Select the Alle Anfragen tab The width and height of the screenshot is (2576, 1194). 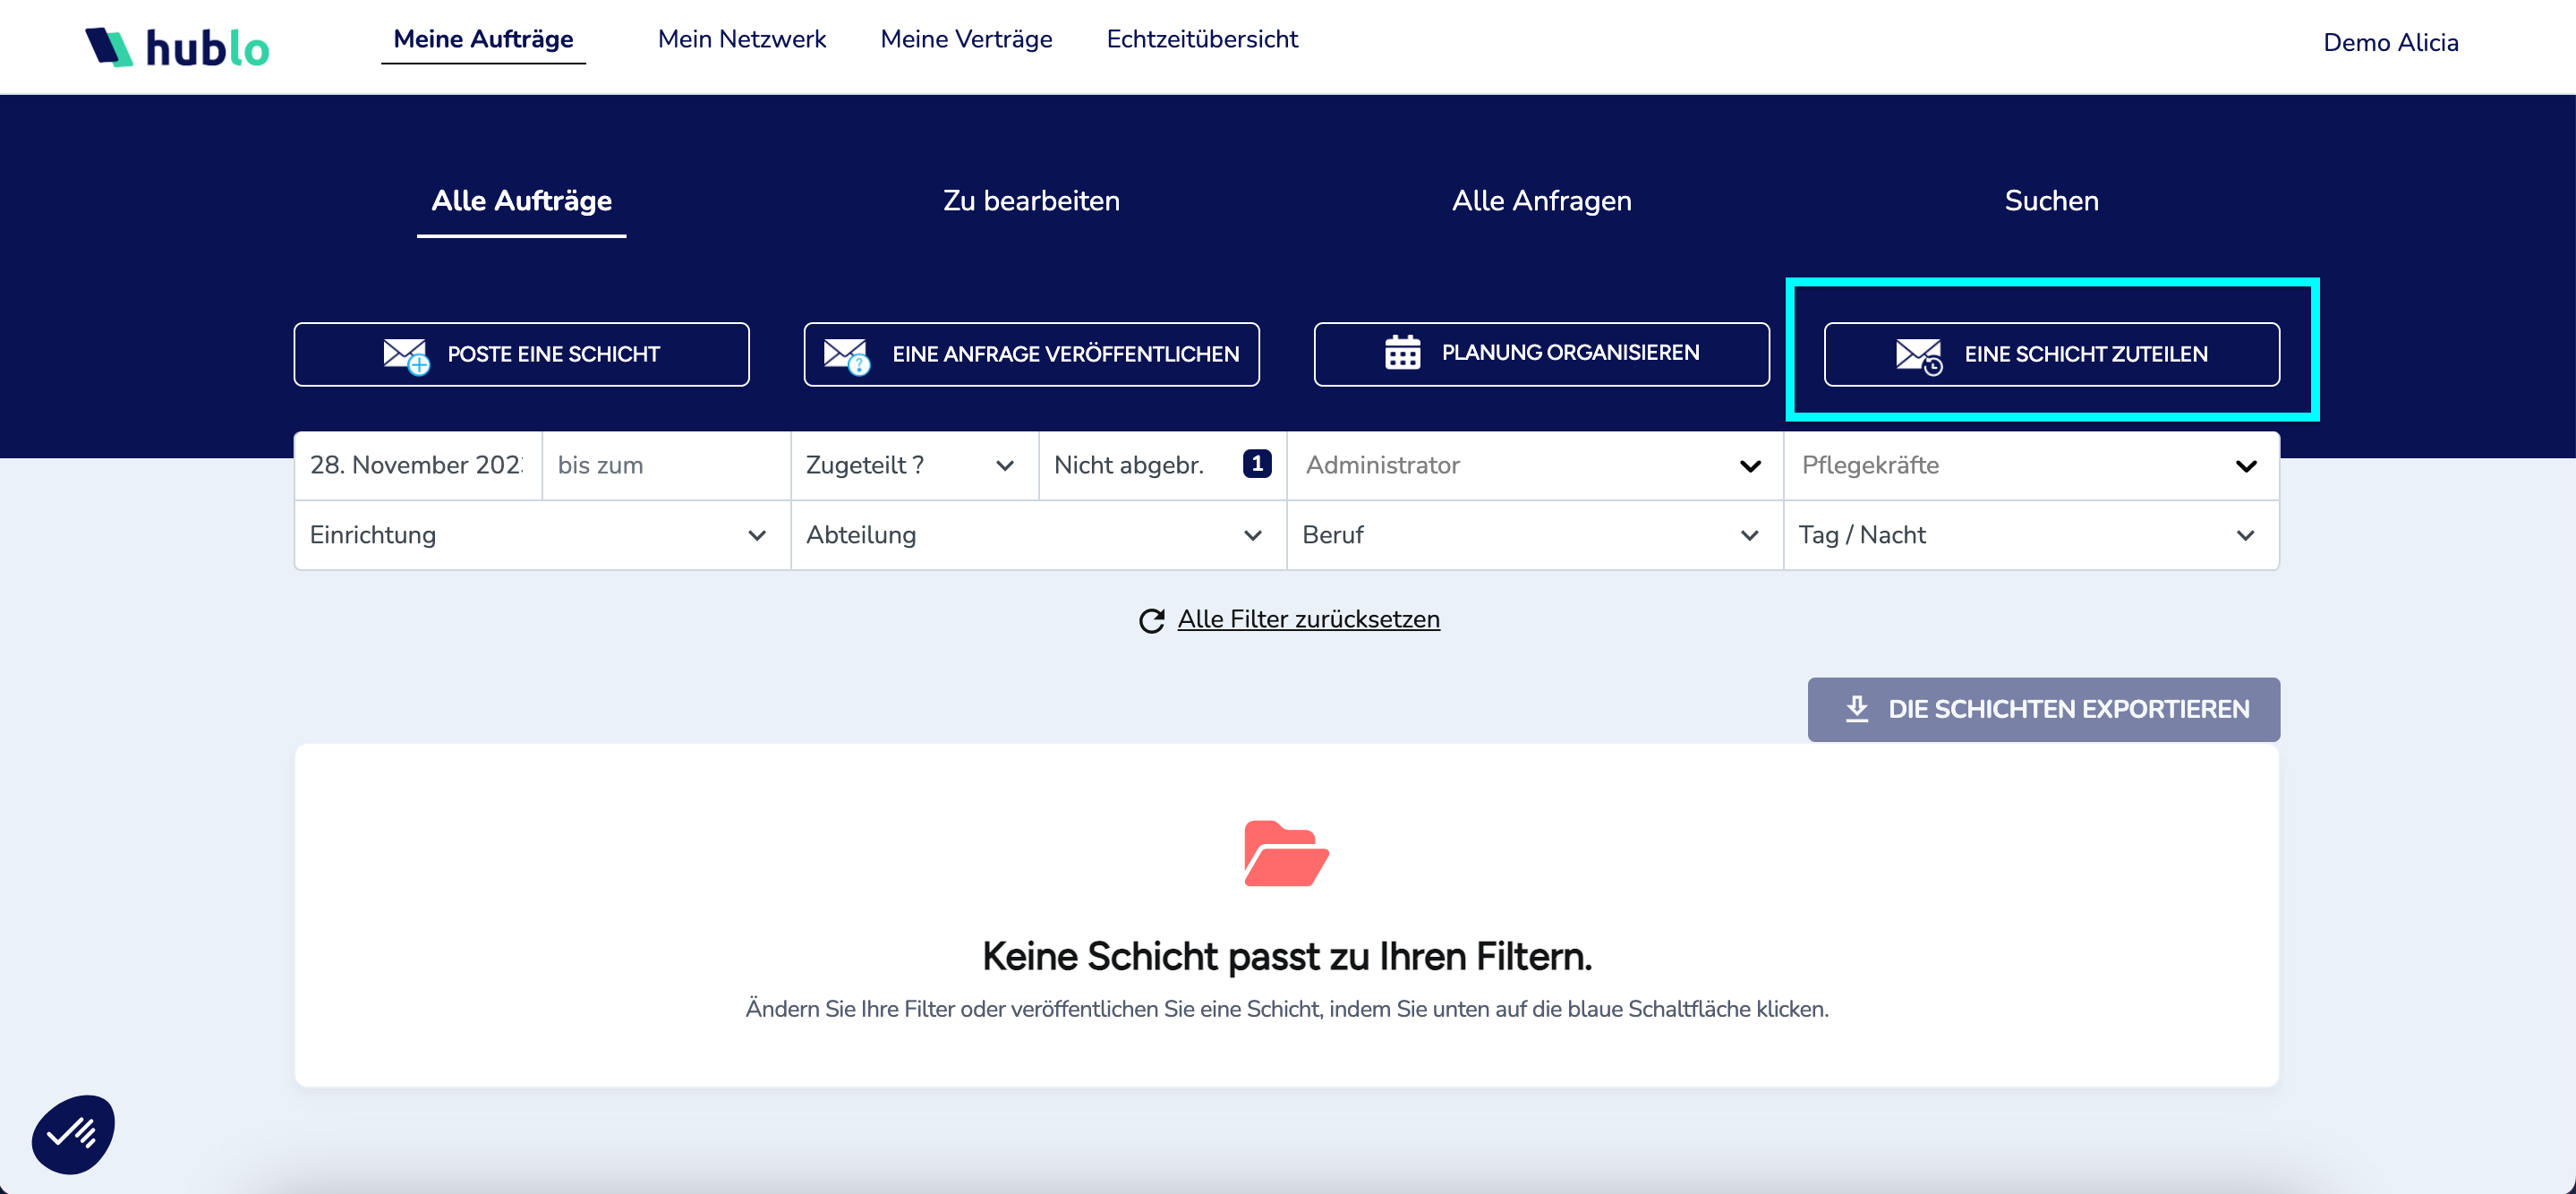1541,201
